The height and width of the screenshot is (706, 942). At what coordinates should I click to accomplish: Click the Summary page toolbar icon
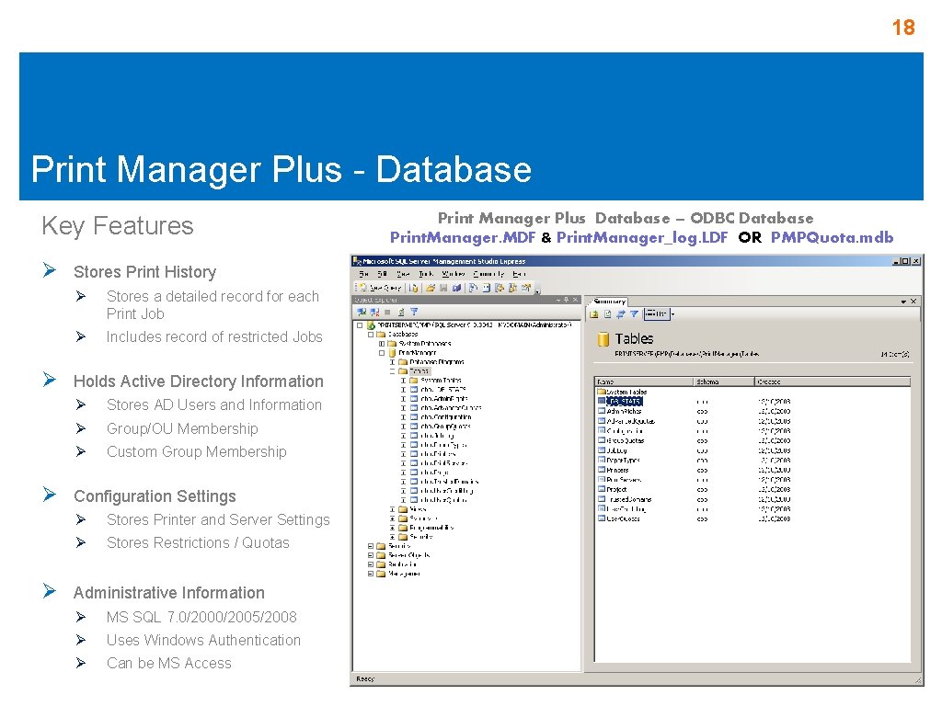coord(486,288)
